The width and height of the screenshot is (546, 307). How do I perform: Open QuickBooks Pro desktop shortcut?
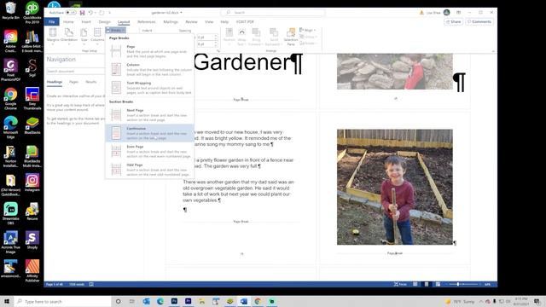coord(32,13)
